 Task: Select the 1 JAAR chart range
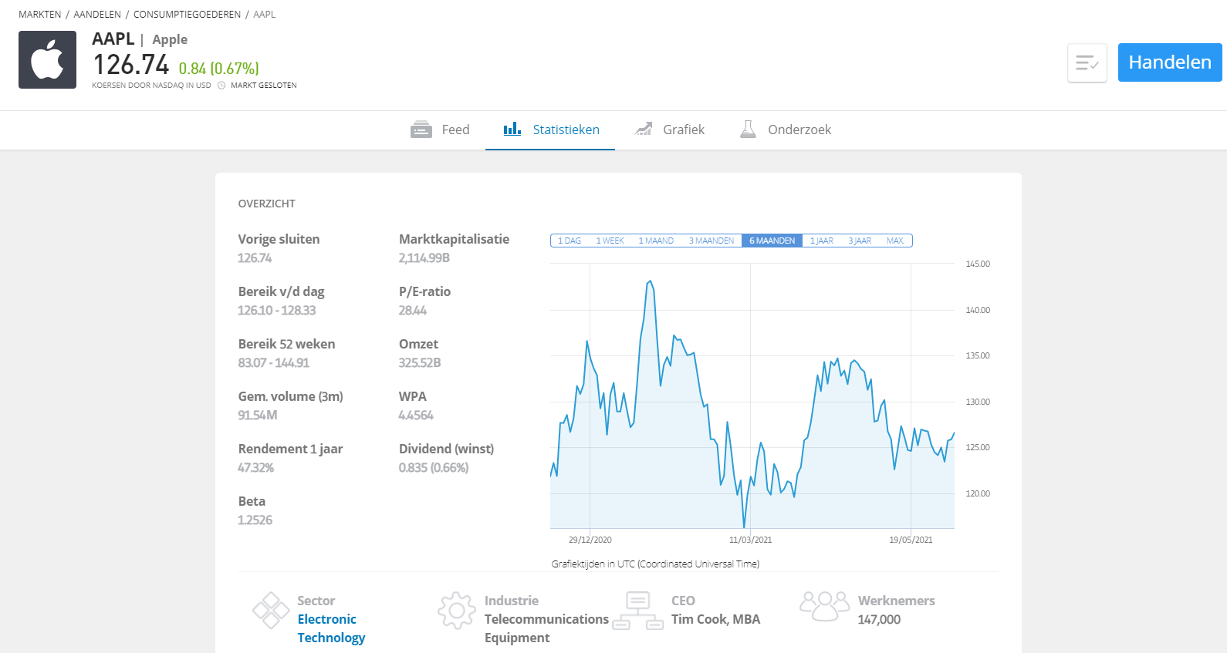tap(822, 241)
